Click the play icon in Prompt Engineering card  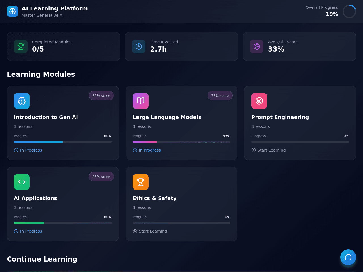[254, 150]
